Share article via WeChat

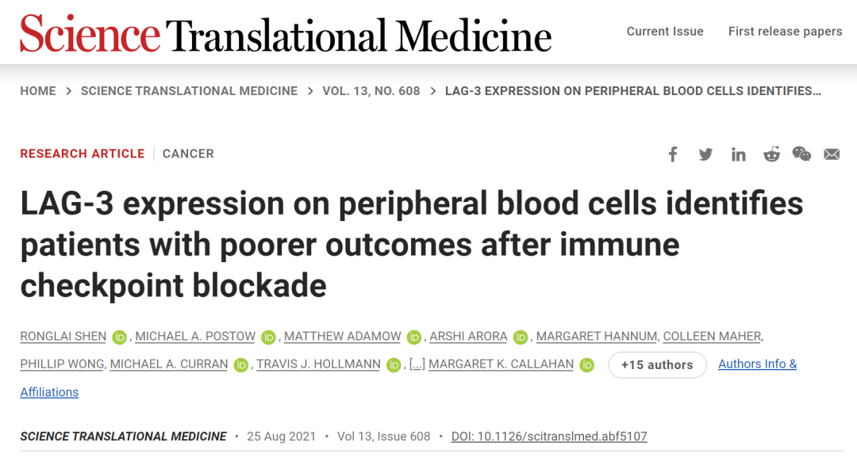[x=801, y=154]
